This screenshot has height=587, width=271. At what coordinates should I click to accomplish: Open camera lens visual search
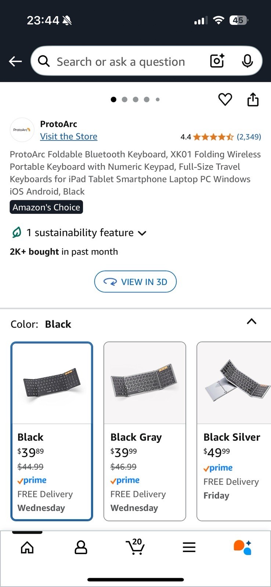point(217,61)
